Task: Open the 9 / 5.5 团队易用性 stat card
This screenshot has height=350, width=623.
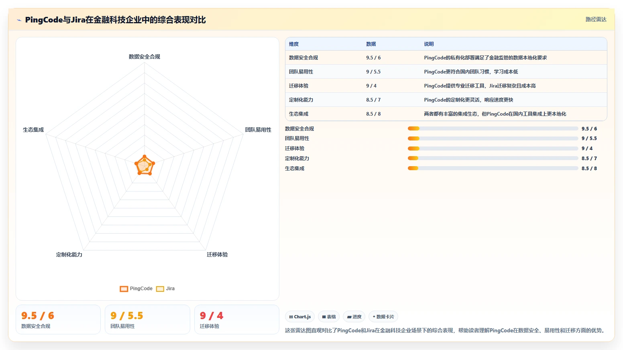Action: click(147, 319)
